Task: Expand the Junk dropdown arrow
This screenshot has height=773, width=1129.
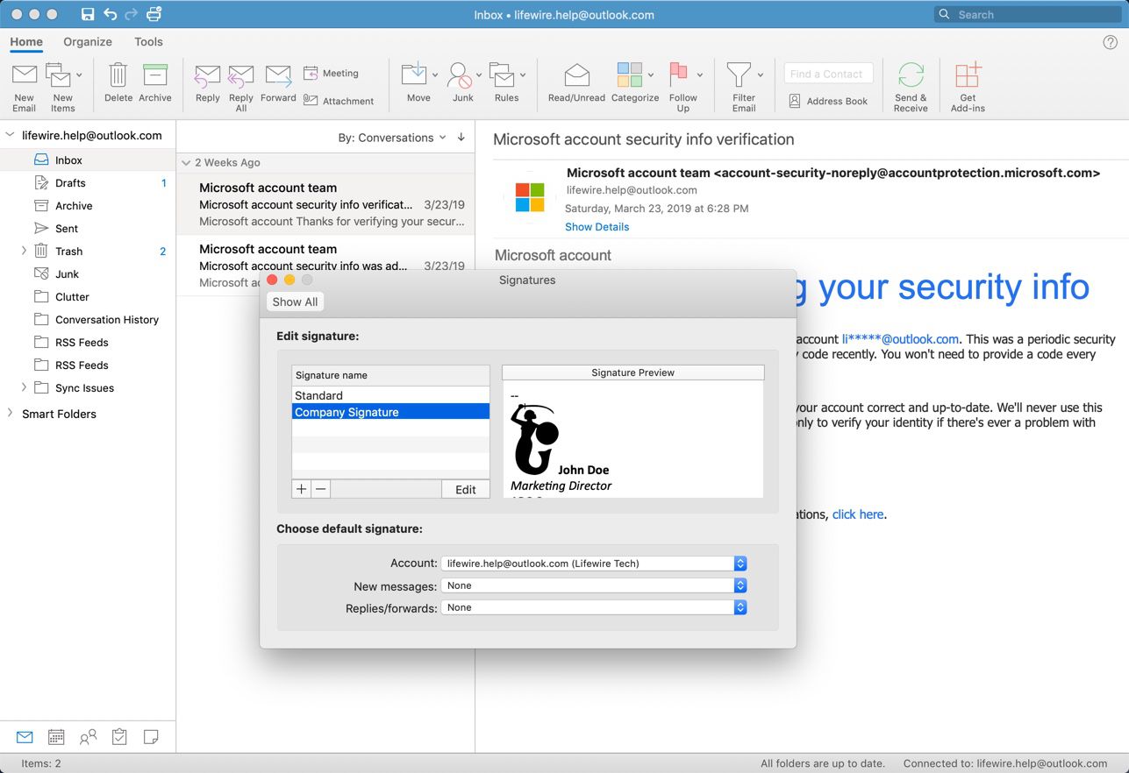Action: [x=479, y=75]
